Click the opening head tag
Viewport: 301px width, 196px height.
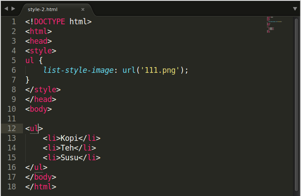click(38, 41)
